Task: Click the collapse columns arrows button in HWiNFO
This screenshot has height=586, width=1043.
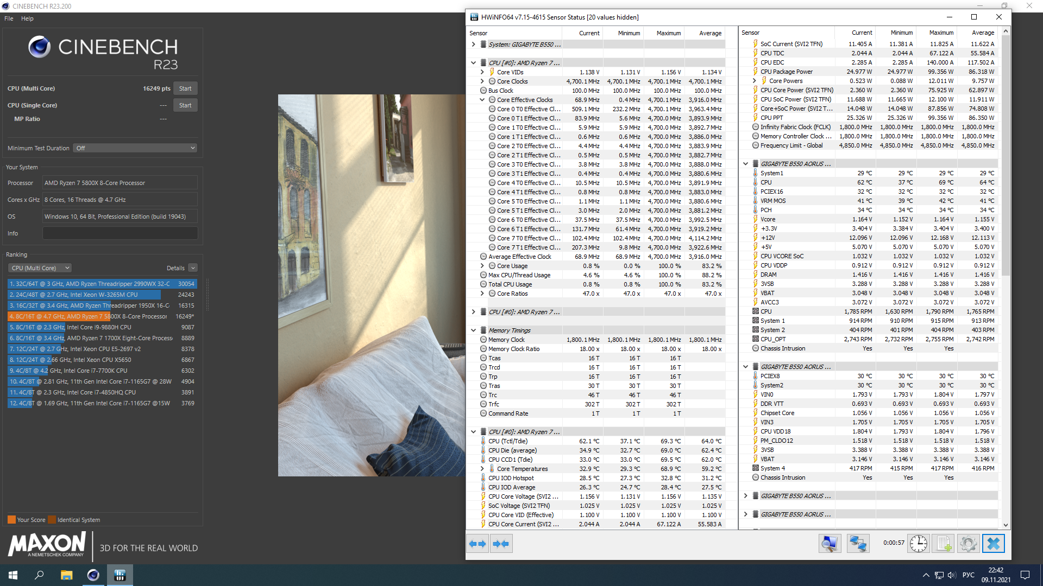Action: pos(501,544)
